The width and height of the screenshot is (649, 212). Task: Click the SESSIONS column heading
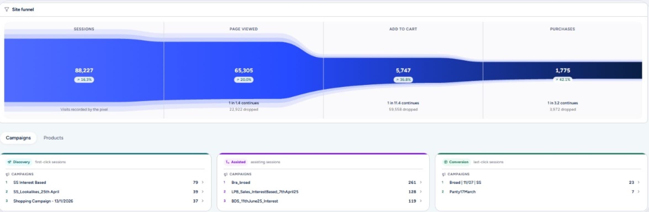click(x=84, y=29)
